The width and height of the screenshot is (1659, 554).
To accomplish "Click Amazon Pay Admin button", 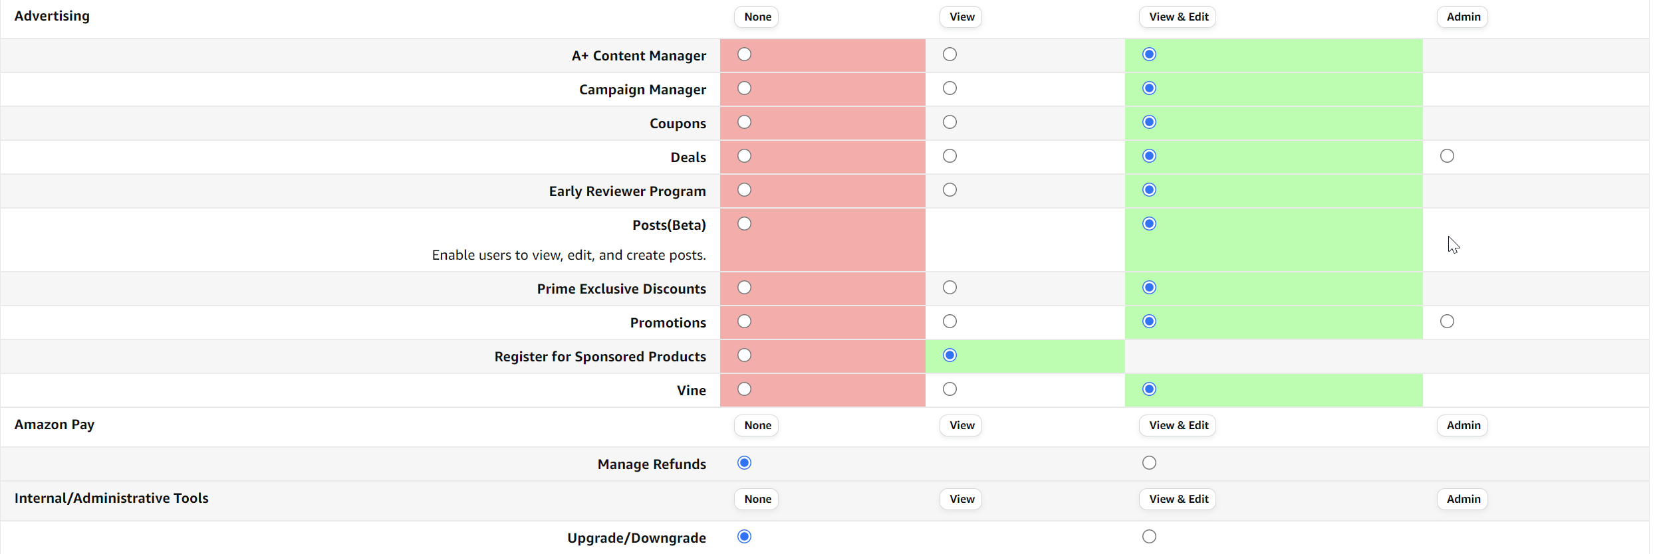I will click(x=1462, y=426).
